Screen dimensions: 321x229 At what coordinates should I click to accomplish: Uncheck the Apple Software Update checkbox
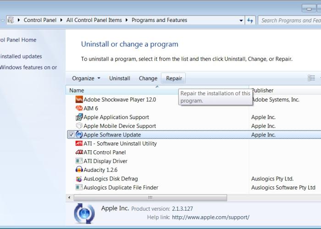(x=71, y=135)
